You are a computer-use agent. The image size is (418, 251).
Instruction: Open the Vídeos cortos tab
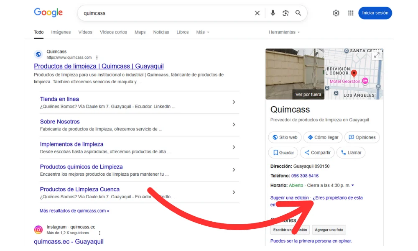click(113, 32)
